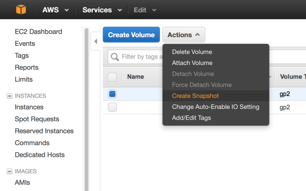306x191 pixels.
Task: Open the Edit dropdown
Action: coord(144,10)
